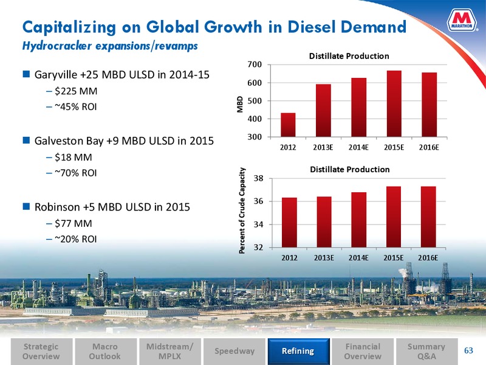The image size is (486, 365).
Task: Click the 2013E bar in the percent capacity chart
Action: pyautogui.click(x=324, y=222)
